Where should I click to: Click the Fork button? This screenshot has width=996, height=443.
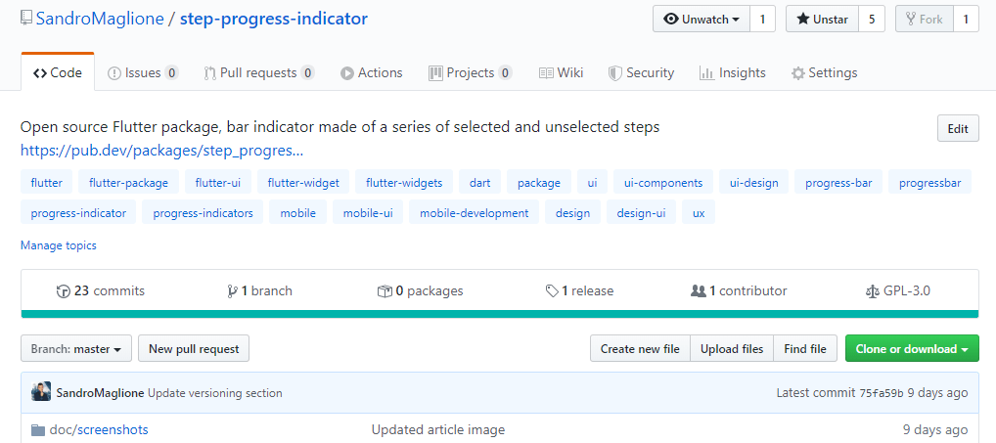click(x=925, y=19)
